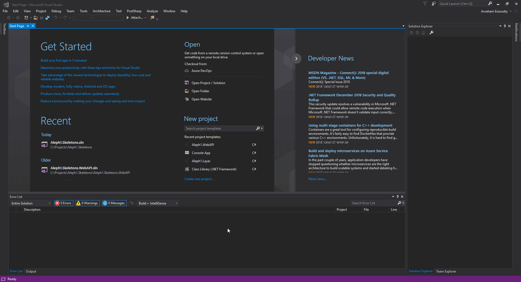
Task: Click the Console App template icon
Action: [187, 153]
